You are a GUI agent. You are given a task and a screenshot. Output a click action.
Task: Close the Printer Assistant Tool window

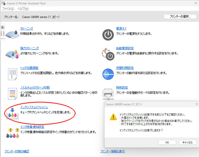point(196,3)
